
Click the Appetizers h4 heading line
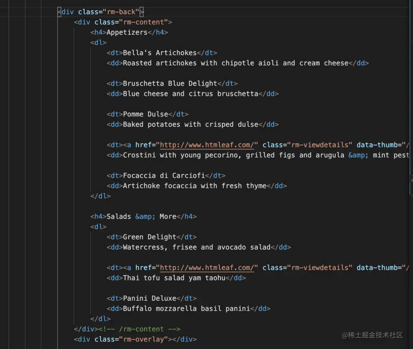pyautogui.click(x=129, y=33)
